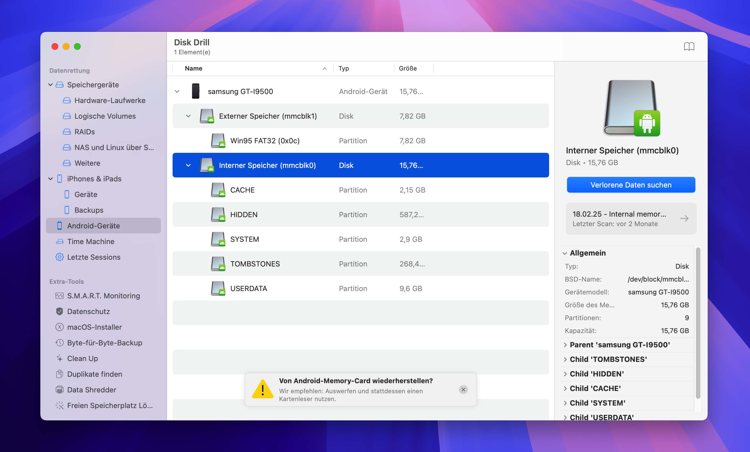Click Verlorene Daten suchen button
The image size is (750, 452).
click(x=631, y=185)
